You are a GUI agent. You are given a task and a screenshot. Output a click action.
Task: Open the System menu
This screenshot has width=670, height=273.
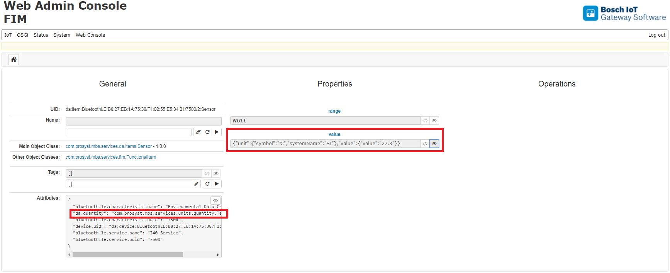pyautogui.click(x=62, y=35)
